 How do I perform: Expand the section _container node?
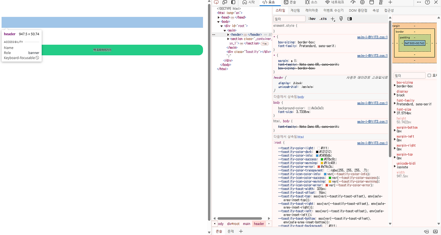(x=228, y=39)
